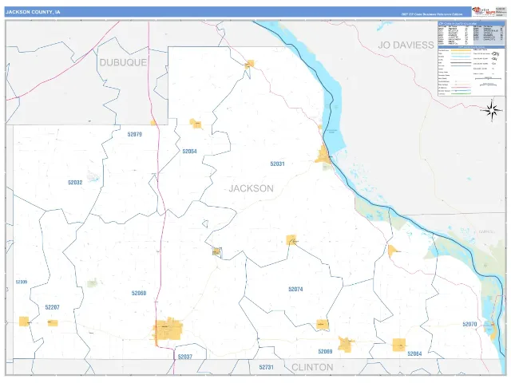Click the compass rose on the map
The width and height of the screenshot is (511, 383).
click(x=492, y=110)
